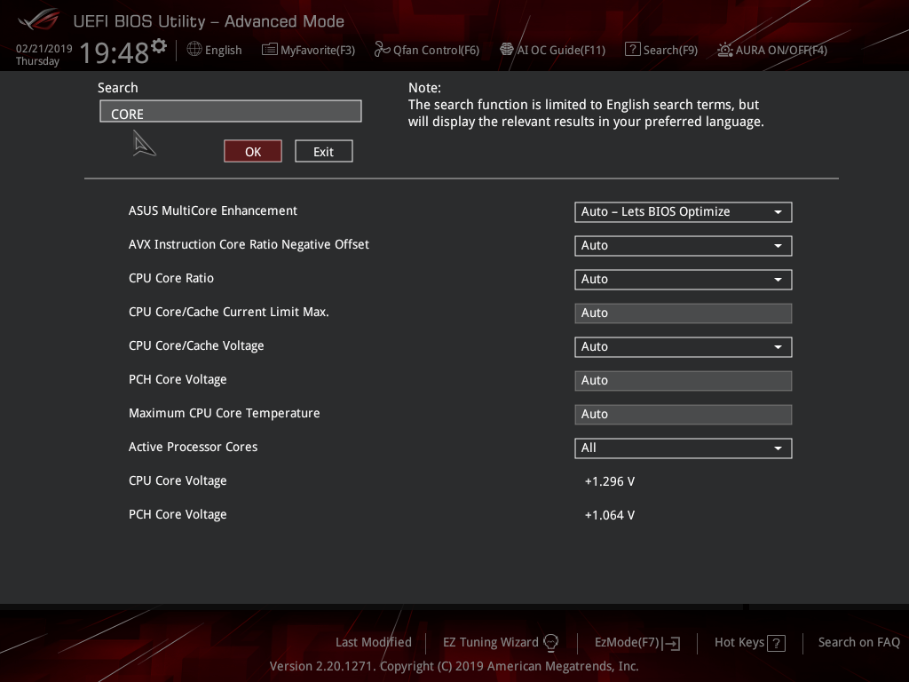Click the date 02/21/2019 Thursday
Screen dimensions: 909x682
(43, 54)
